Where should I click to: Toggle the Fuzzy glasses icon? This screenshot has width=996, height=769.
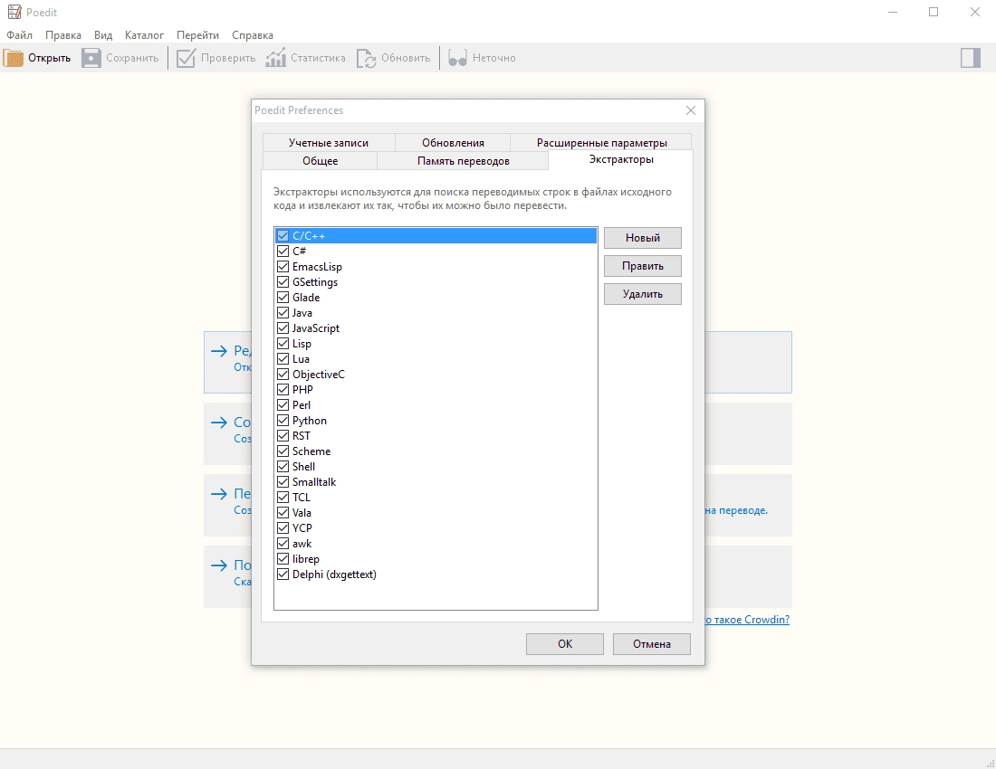pos(457,58)
